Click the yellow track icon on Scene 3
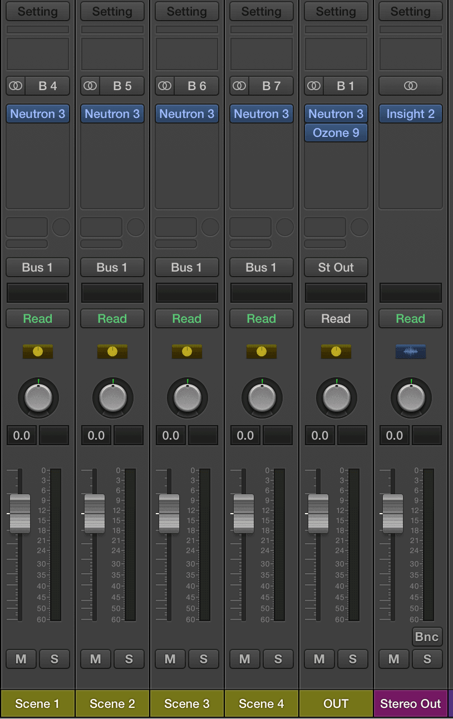This screenshot has width=453, height=719. [x=187, y=351]
